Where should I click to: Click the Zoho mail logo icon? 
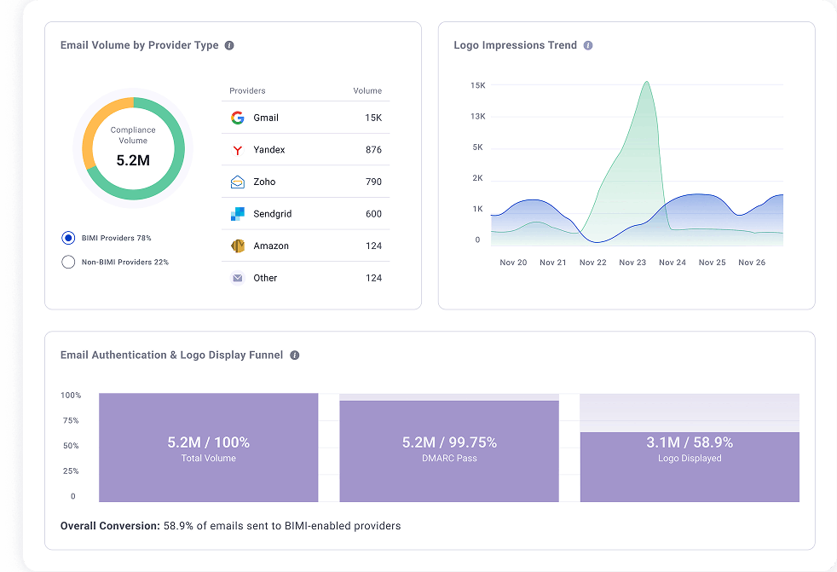coord(238,182)
